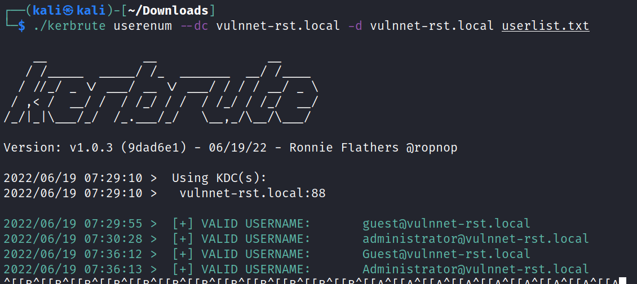Click the lowercase administrator@vulnnet-rst.local username
The width and height of the screenshot is (637, 284).
coord(475,239)
